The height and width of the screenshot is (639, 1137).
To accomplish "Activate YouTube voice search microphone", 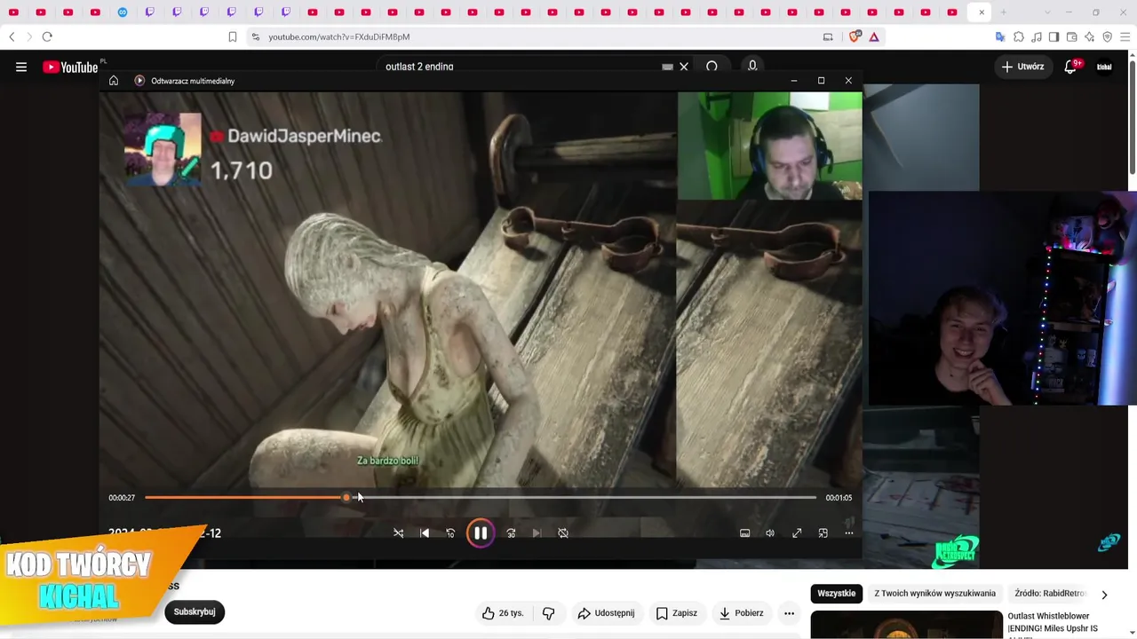I will (x=752, y=67).
